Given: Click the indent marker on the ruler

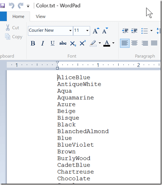Looking at the screenshot, I should tap(57, 65).
